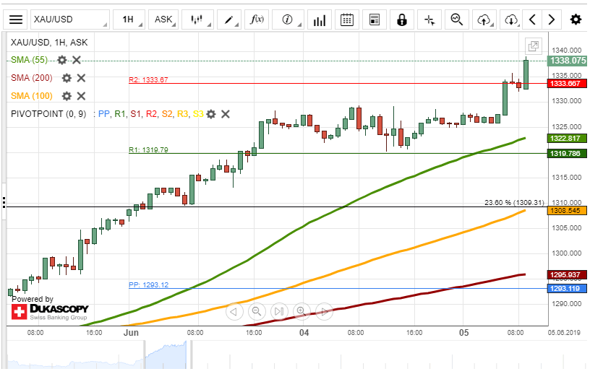Click the PP price label 1293.119
Viewport: 590px width, 374px height.
(x=567, y=289)
